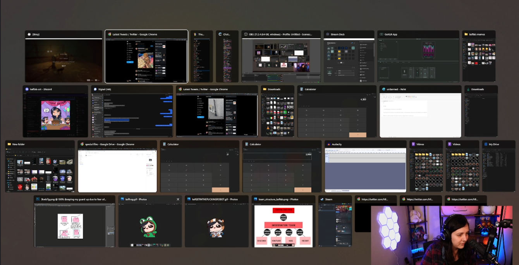Close the keffrog.gif - Photos window

pyautogui.click(x=178, y=200)
